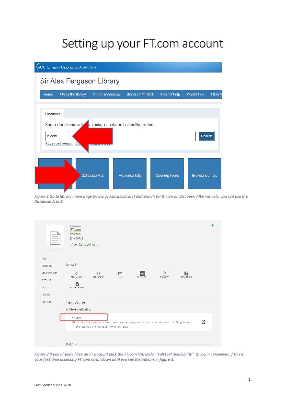Click into the ft.com search input field
The width and height of the screenshot is (285, 404).
click(120, 136)
